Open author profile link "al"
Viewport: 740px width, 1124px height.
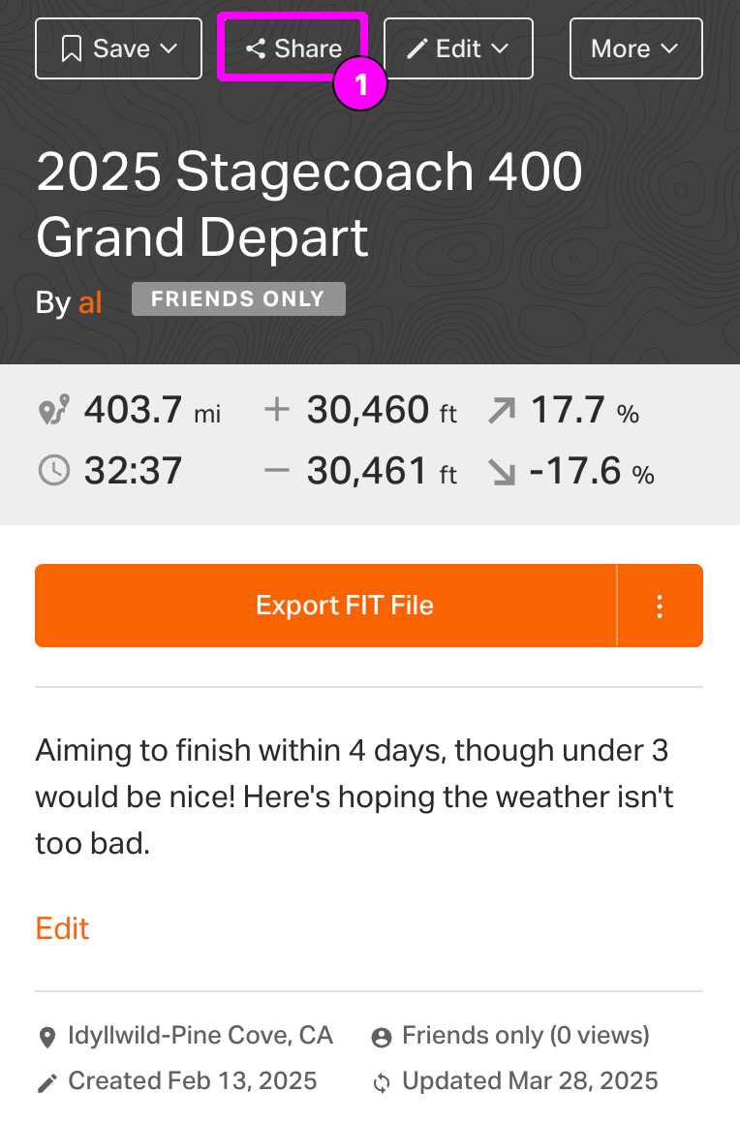[x=90, y=302]
